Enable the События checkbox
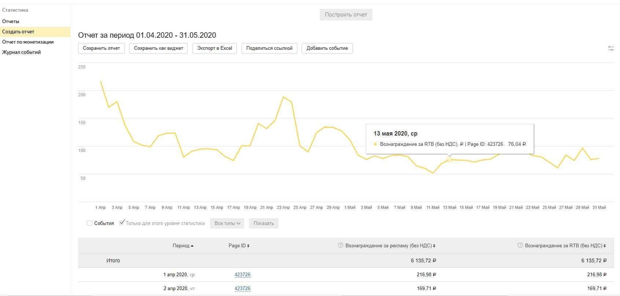Image resolution: width=620 pixels, height=296 pixels. [90, 223]
